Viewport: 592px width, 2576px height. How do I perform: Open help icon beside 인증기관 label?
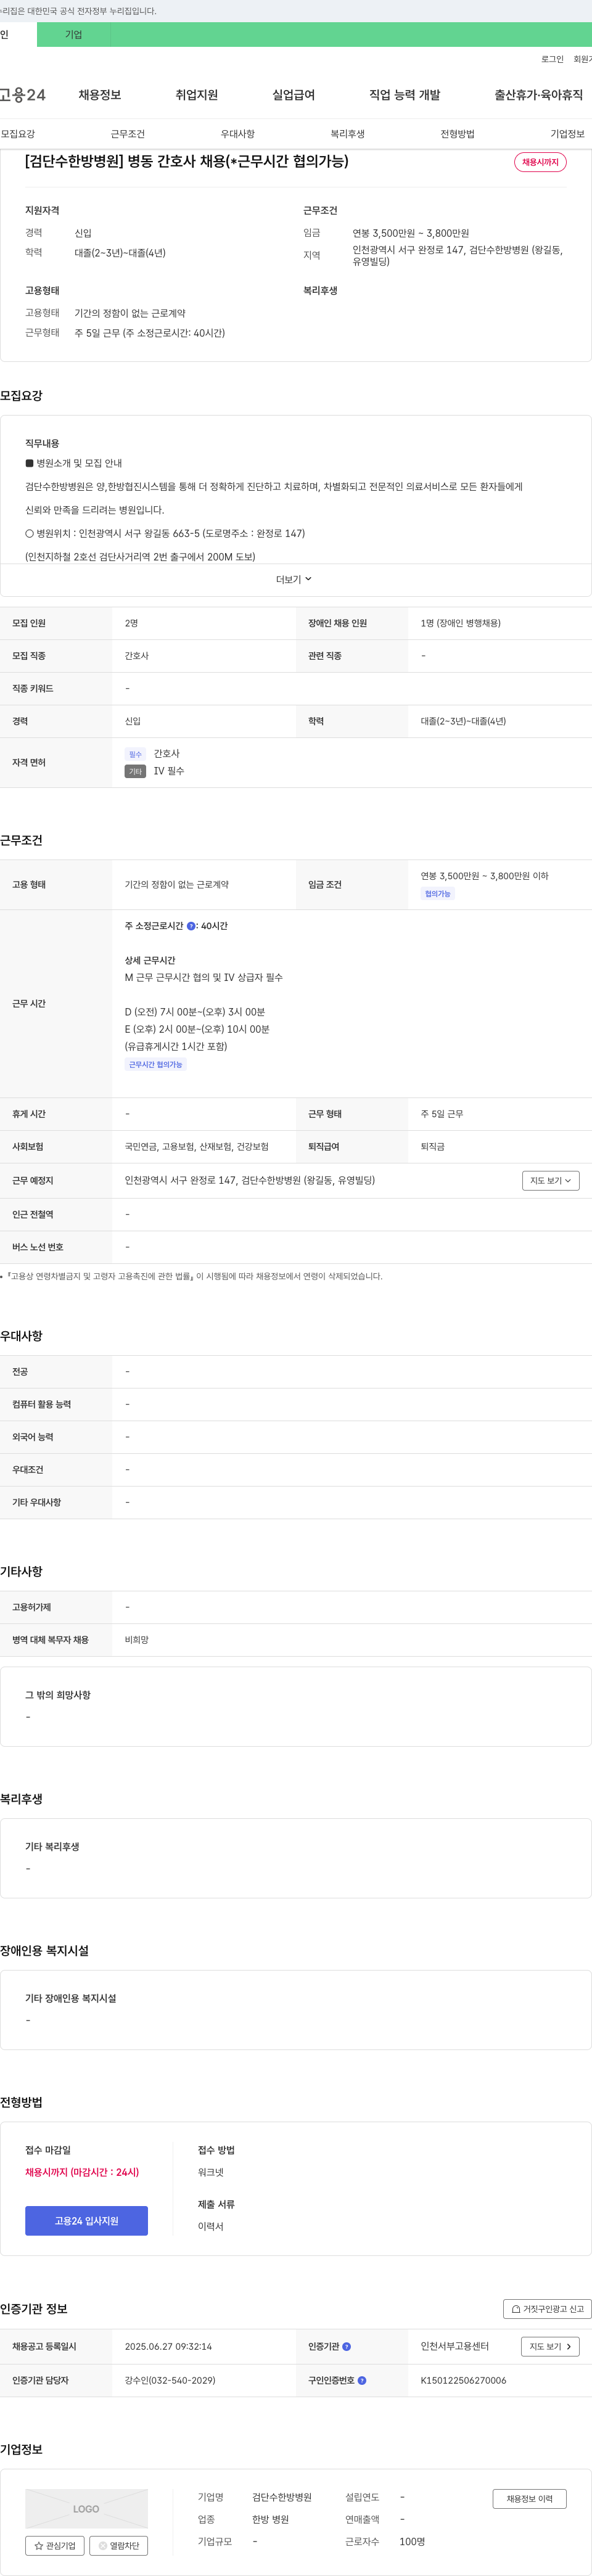(347, 2346)
